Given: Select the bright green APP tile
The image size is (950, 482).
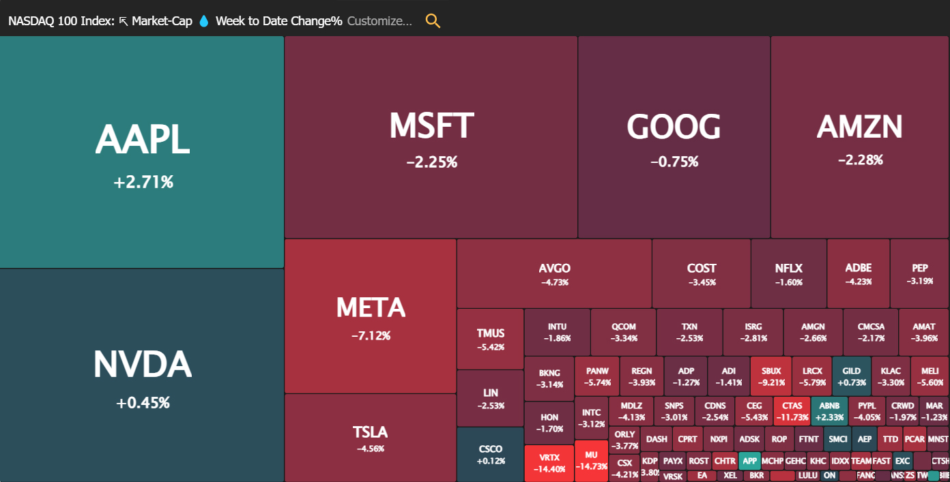Looking at the screenshot, I should coord(749,460).
